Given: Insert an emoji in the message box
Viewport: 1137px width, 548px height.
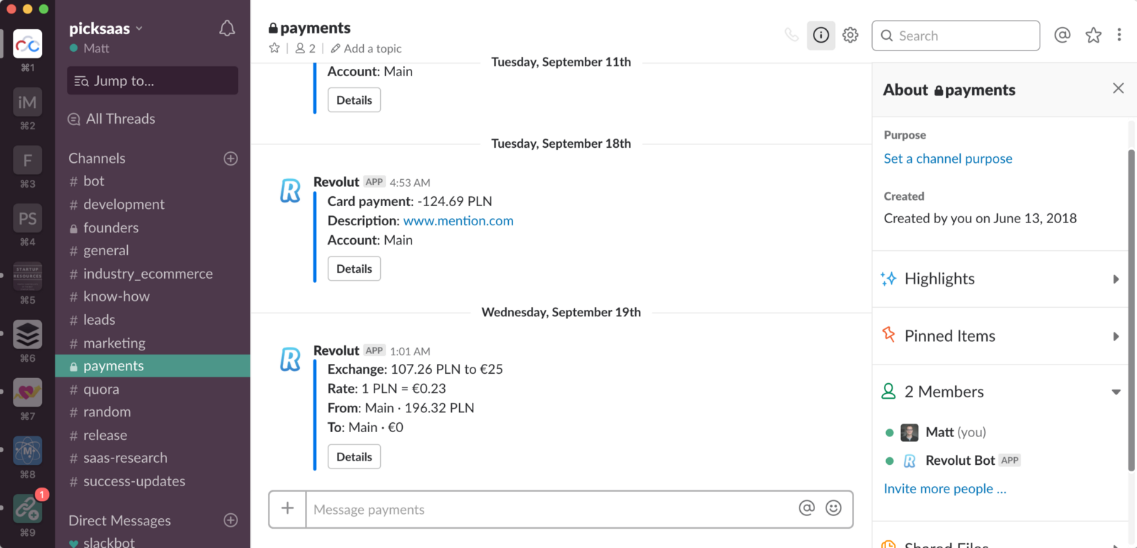Looking at the screenshot, I should [x=834, y=507].
